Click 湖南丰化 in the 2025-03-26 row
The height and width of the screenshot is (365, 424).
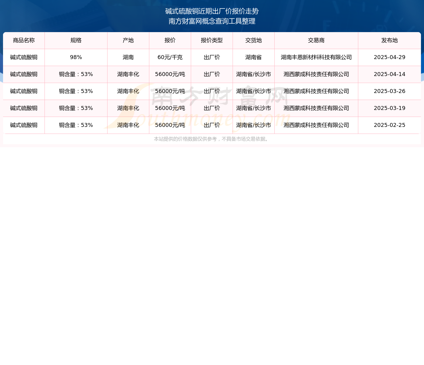click(x=128, y=91)
